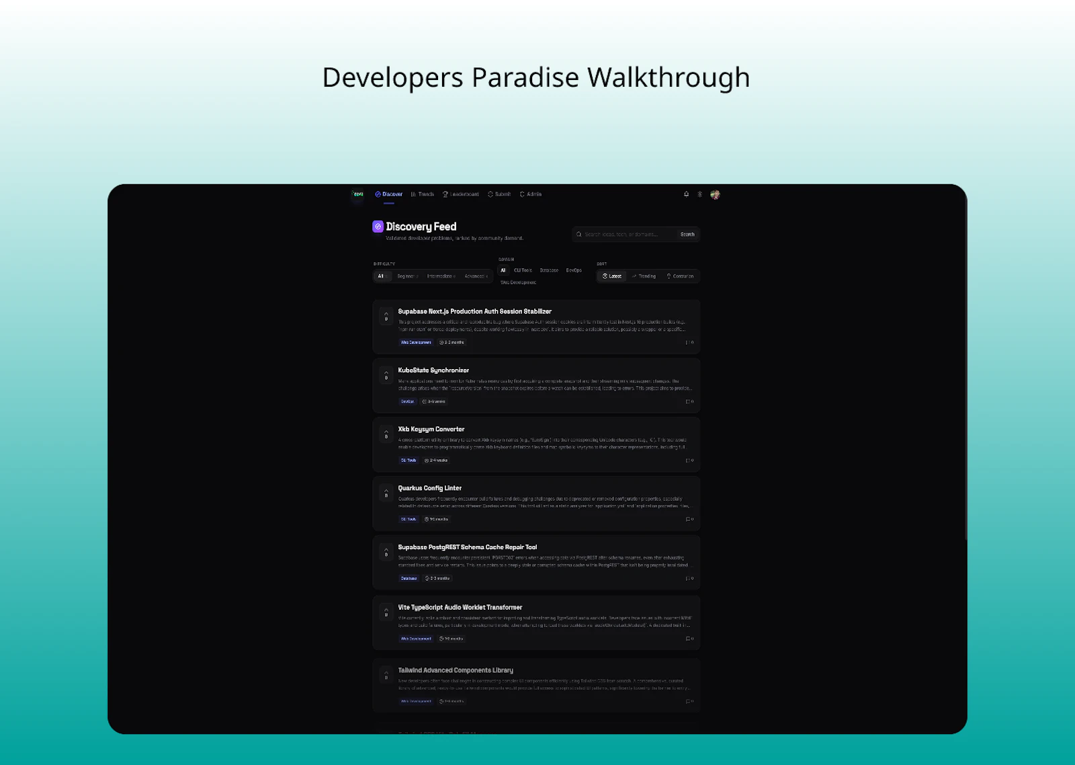Click CLI Tools tag on Xkb Keysym card
This screenshot has width=1075, height=765.
[408, 460]
